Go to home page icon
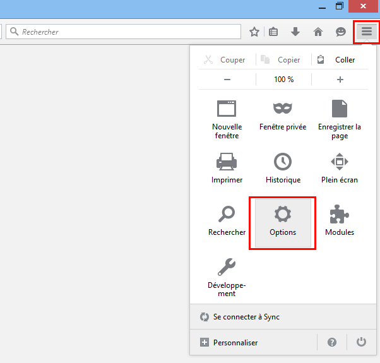 click(318, 32)
